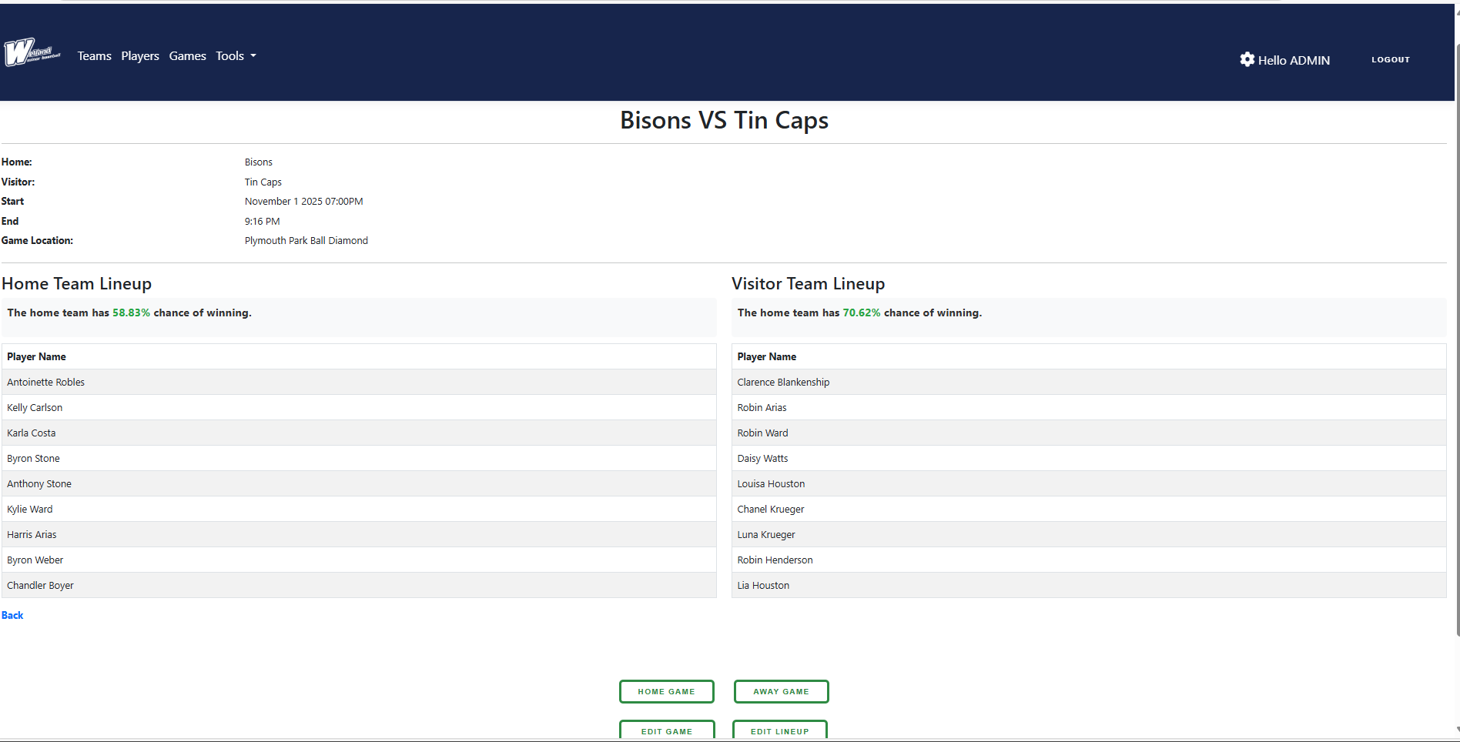Image resolution: width=1460 pixels, height=742 pixels.
Task: Click the 58.83% winning chance value
Action: [x=131, y=313]
